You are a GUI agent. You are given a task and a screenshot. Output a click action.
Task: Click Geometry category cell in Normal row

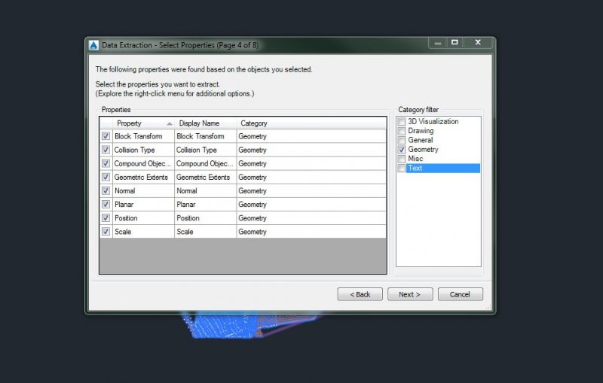311,190
